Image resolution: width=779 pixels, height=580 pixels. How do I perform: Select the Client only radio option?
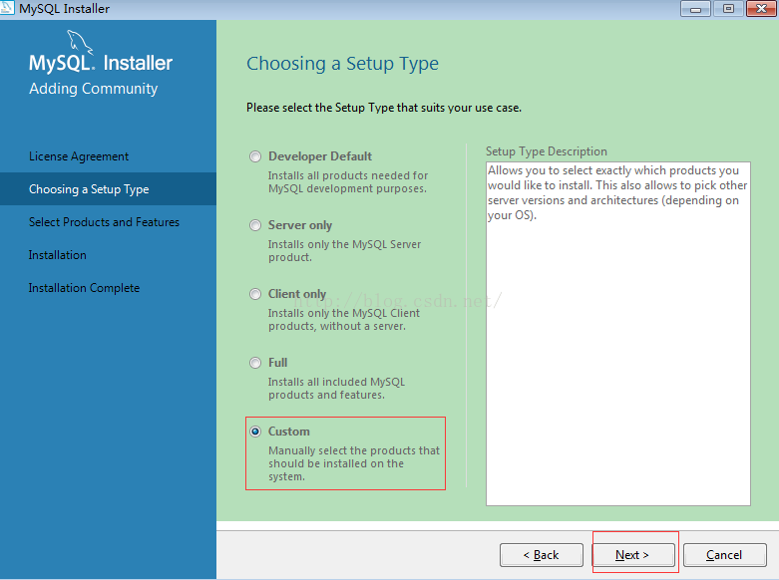(256, 294)
